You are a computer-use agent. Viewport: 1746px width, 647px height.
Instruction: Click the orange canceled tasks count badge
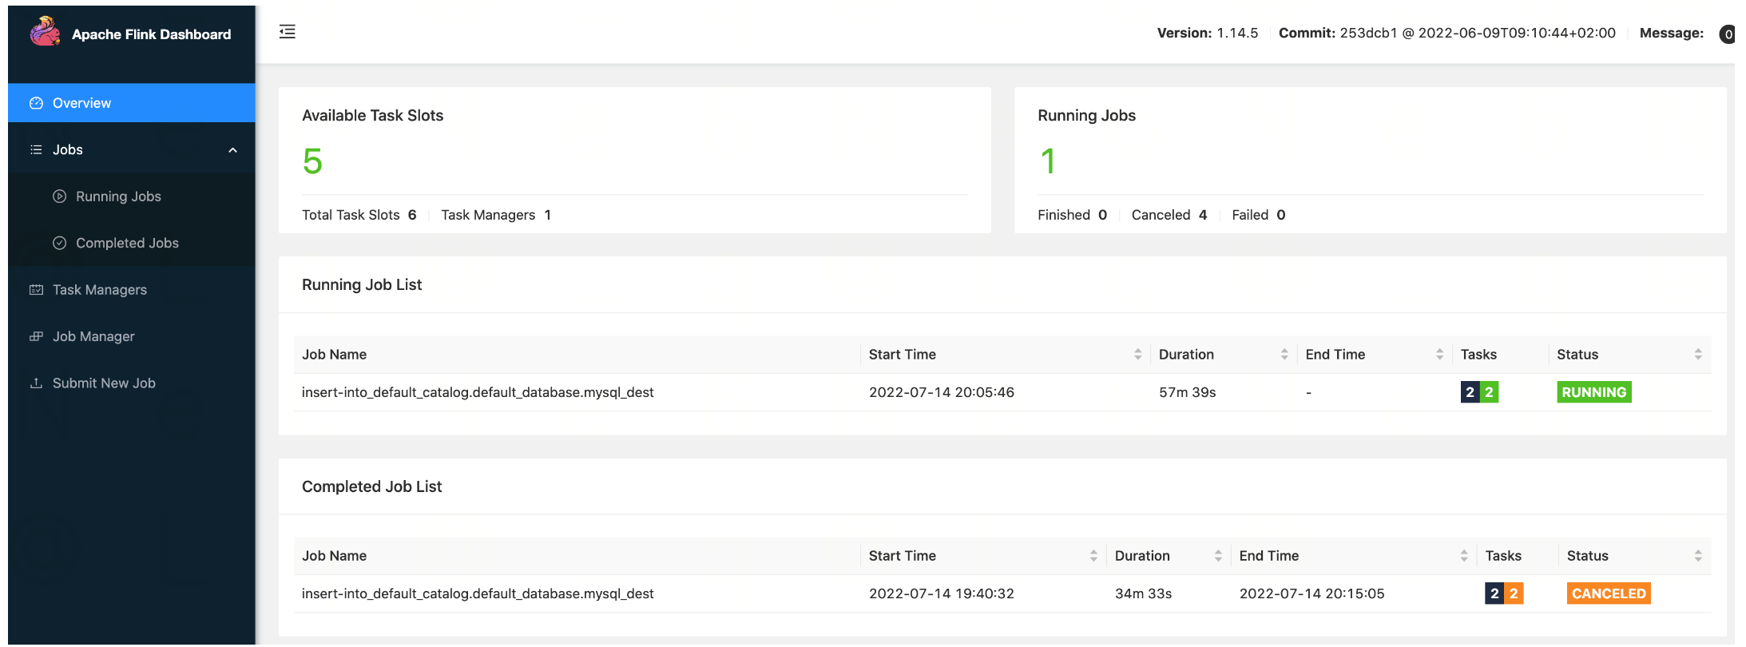1514,593
